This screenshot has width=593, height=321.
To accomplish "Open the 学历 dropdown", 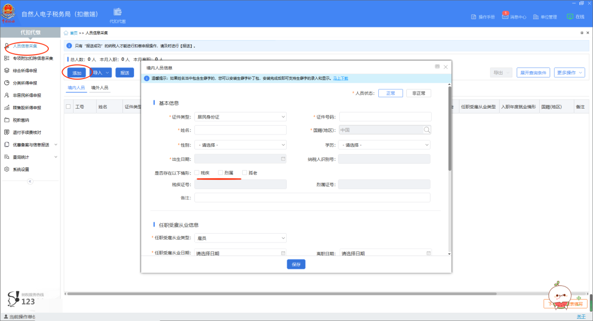I will (384, 145).
